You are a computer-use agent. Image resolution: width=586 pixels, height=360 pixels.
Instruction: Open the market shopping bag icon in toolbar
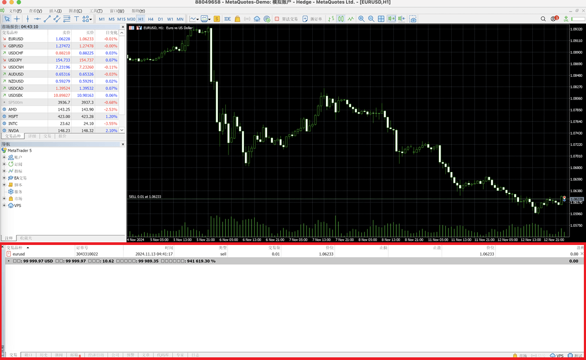point(237,19)
